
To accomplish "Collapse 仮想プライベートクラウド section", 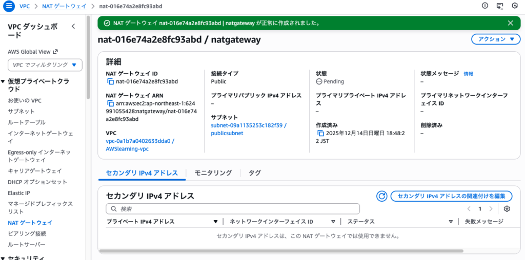I will (x=4, y=81).
